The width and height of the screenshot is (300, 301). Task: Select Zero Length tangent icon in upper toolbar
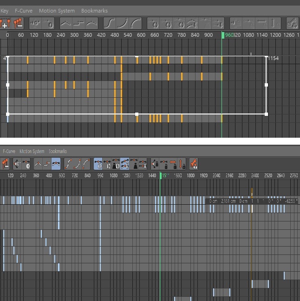pos(48,23)
